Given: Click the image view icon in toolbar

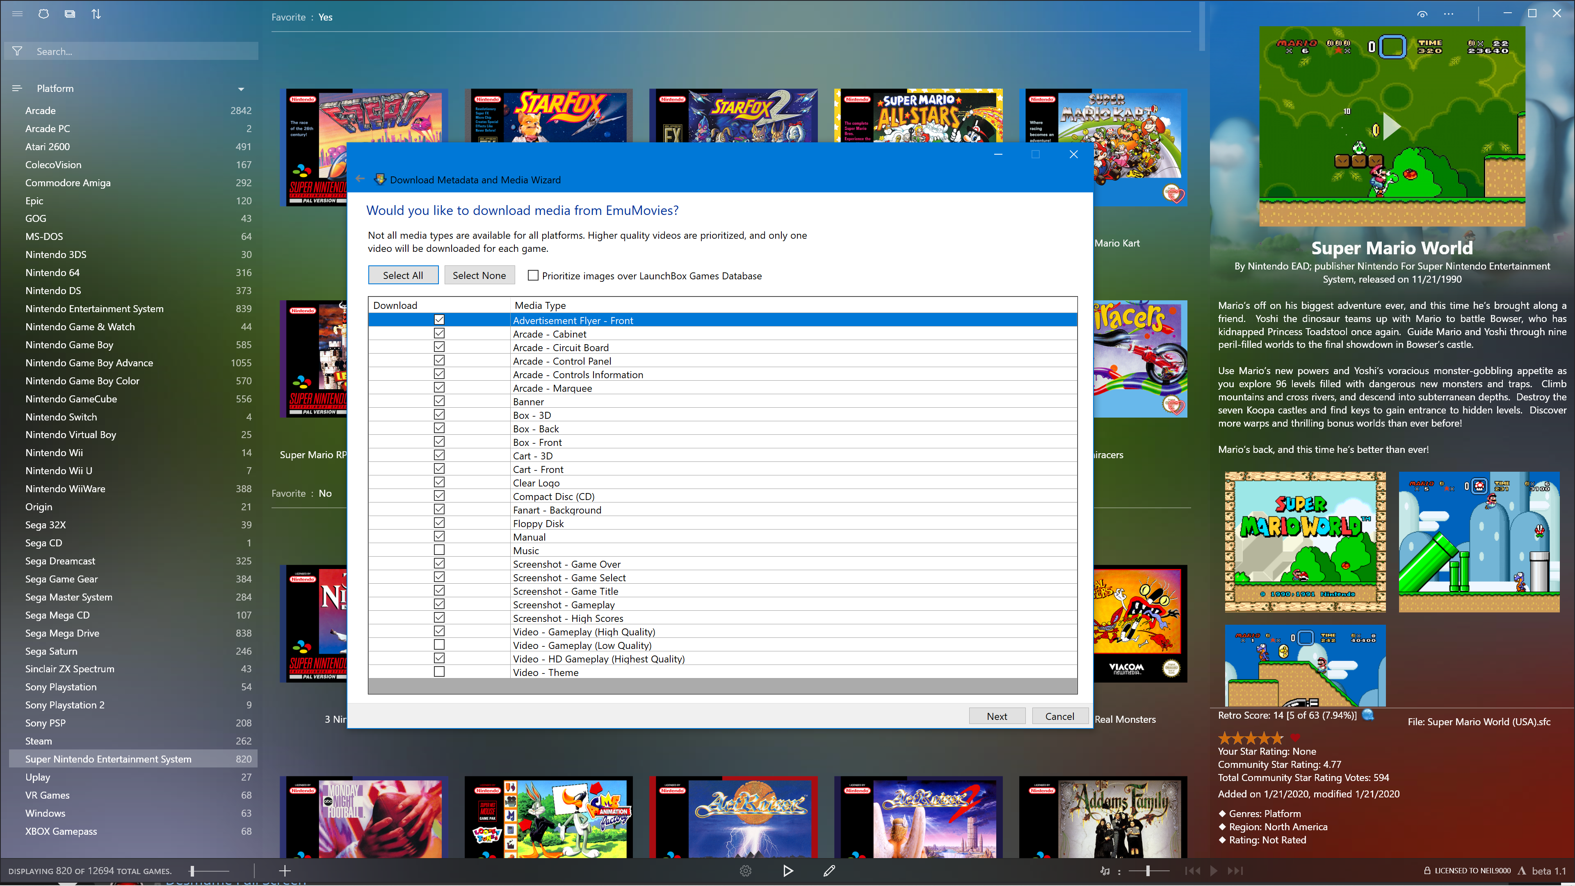Looking at the screenshot, I should tap(70, 14).
